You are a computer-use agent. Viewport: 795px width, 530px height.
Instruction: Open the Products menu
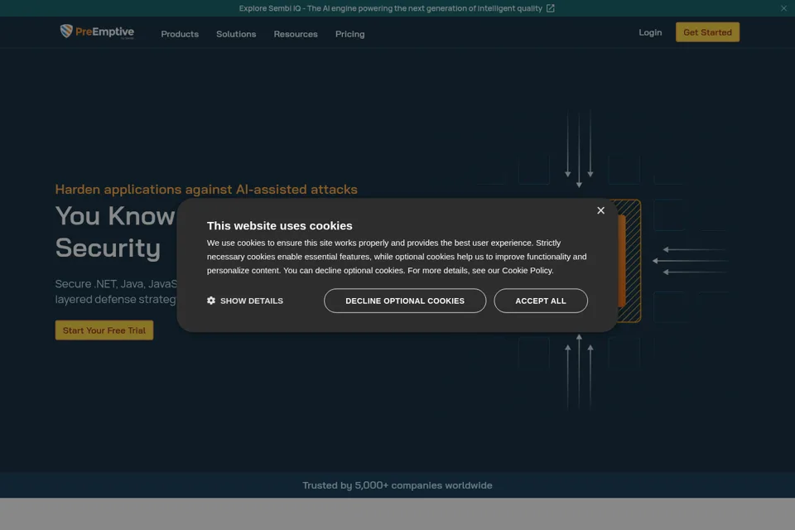(x=180, y=34)
